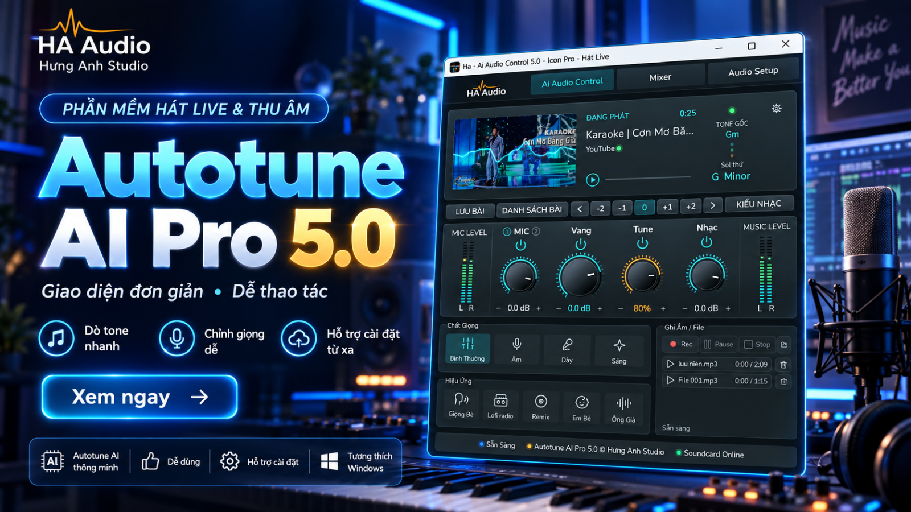Stop the recording
The image size is (911, 512).
[757, 344]
